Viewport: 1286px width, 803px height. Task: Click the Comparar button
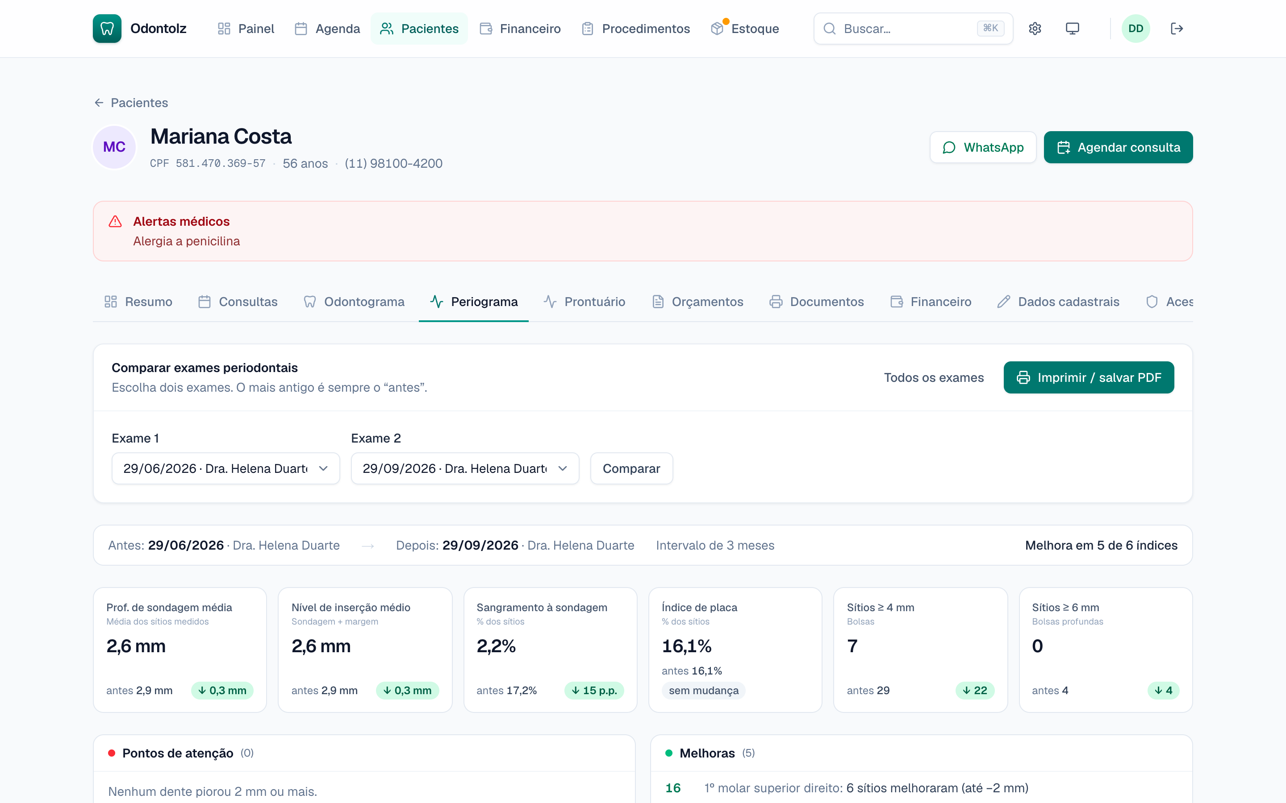(x=631, y=468)
